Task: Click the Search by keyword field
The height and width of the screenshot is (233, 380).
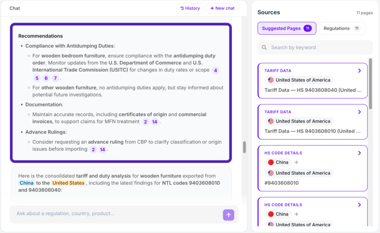Action: (x=315, y=47)
